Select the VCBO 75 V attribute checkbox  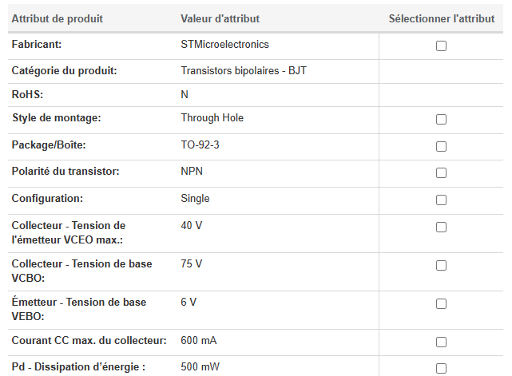[441, 266]
